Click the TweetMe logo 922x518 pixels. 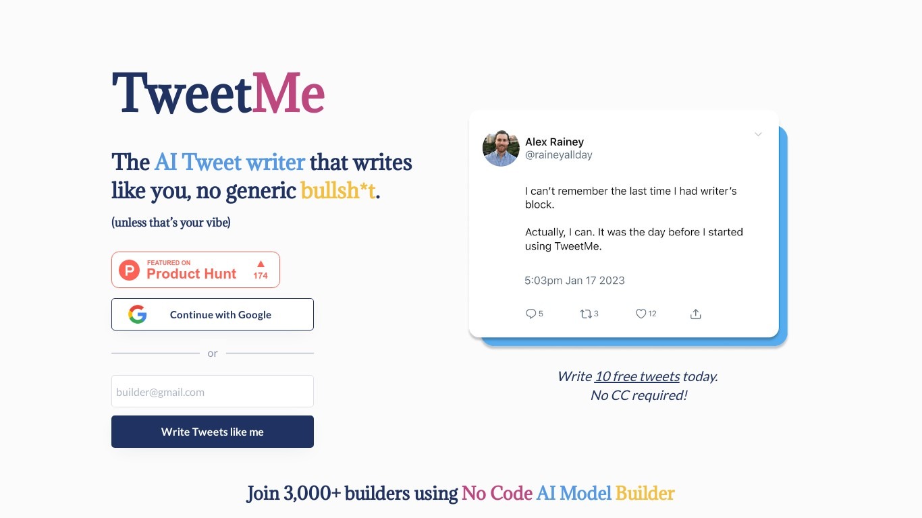coord(218,93)
